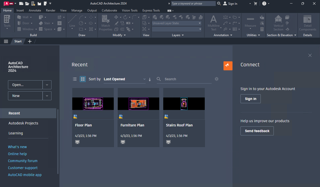
Task: Open the Community forum link
Action: tap(23, 161)
